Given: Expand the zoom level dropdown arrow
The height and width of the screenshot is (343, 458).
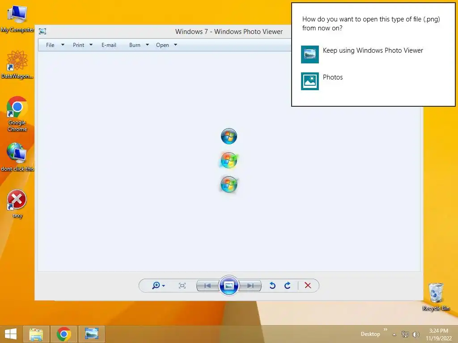Looking at the screenshot, I should click(164, 286).
